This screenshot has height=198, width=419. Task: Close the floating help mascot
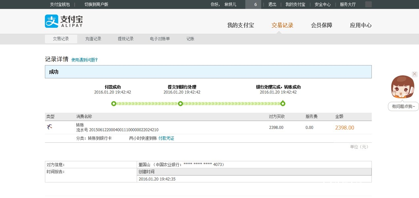pyautogui.click(x=415, y=74)
